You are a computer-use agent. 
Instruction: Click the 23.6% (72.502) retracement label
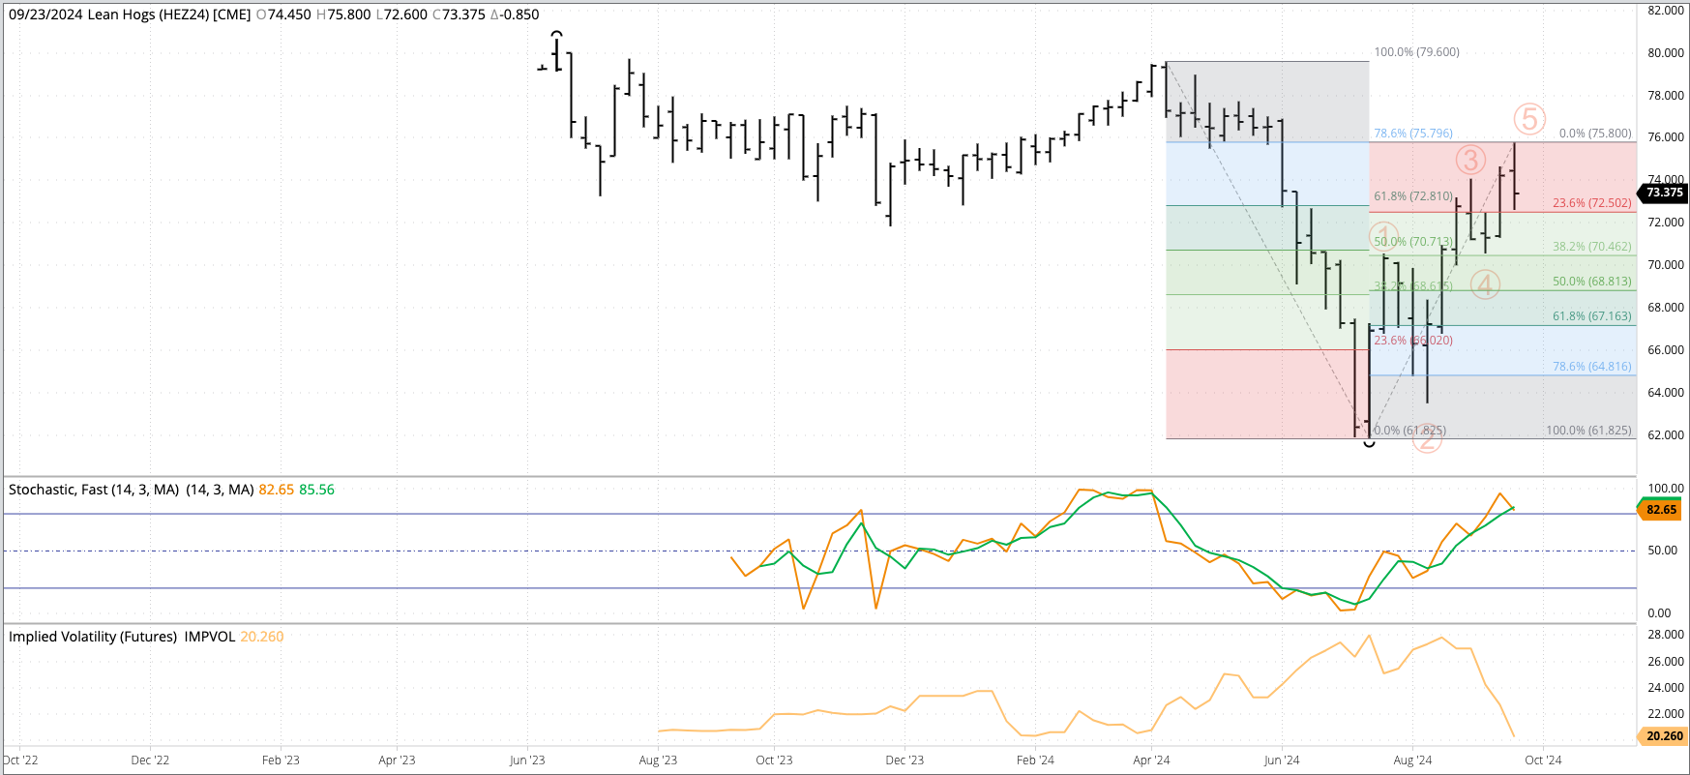point(1591,203)
